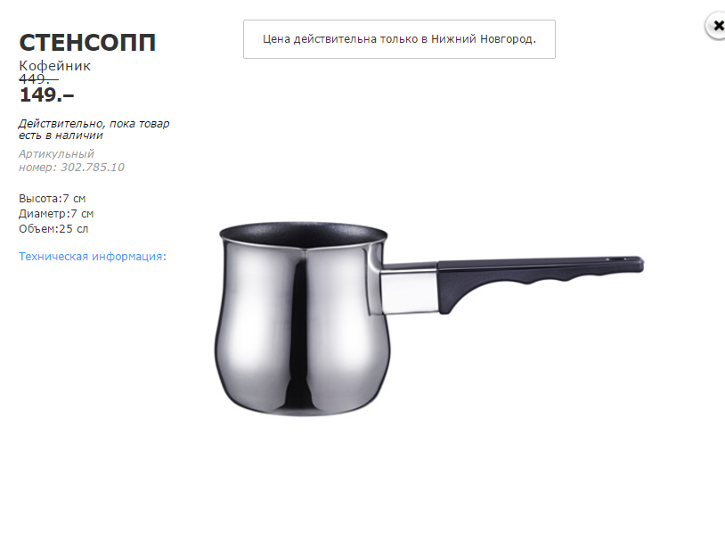Click the Объем 25 сл specification
725x550 pixels.
(x=53, y=229)
